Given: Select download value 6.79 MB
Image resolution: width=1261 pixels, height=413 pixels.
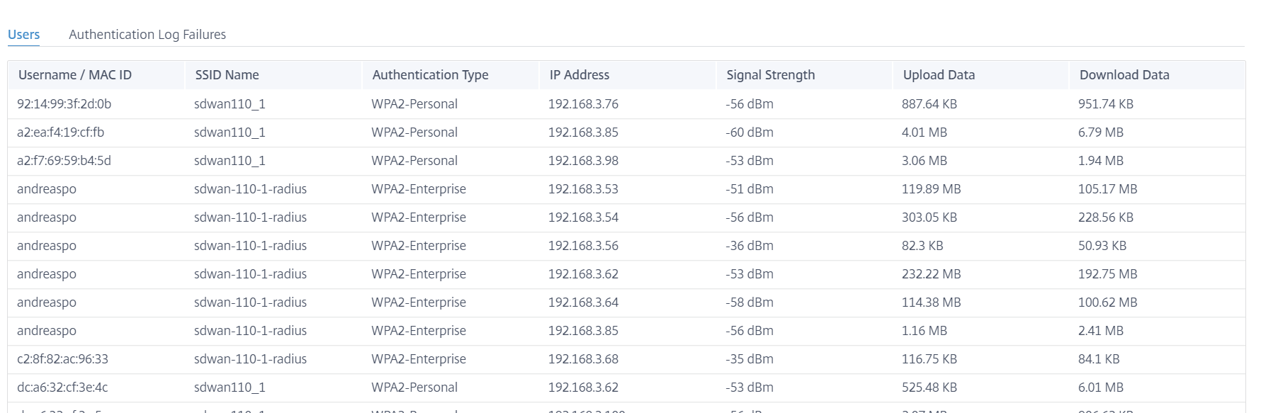Looking at the screenshot, I should (x=1101, y=132).
